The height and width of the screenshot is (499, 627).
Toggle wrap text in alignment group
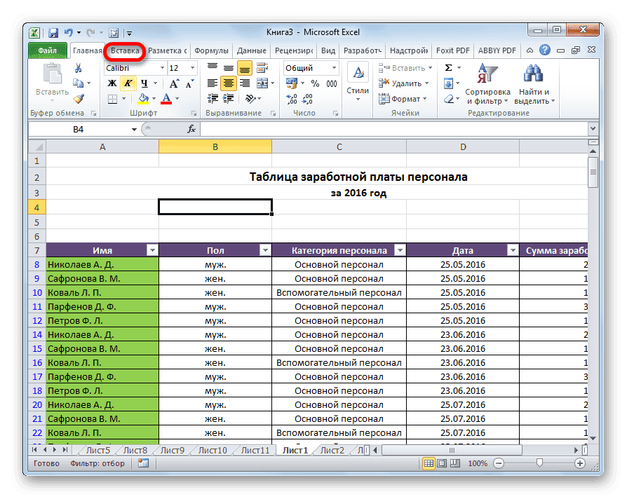pos(262,67)
